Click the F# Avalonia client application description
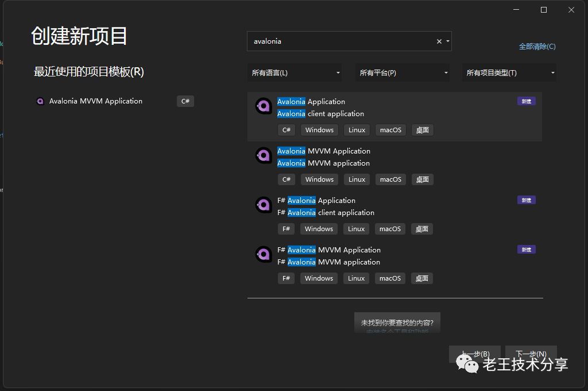The height and width of the screenshot is (391, 588). [326, 213]
